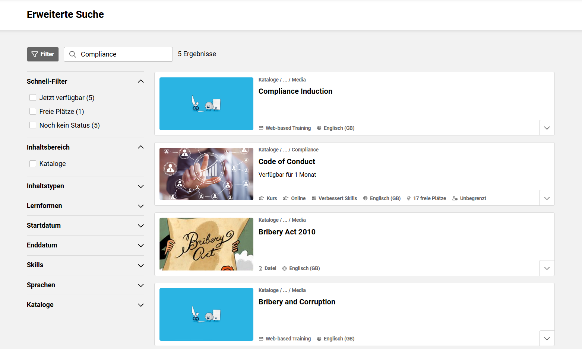
Task: Click the Unbegrenzt user icon
Action: pos(455,198)
